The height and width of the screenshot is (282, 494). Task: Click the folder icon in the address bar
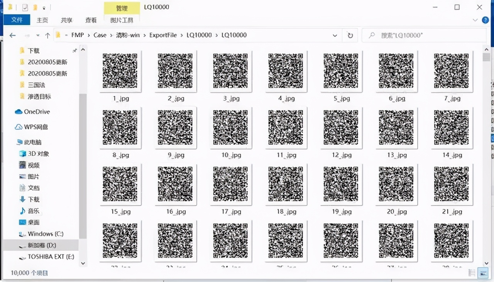[x=58, y=35]
